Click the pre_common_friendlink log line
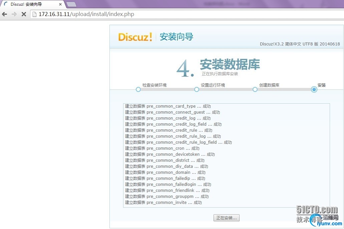The width and height of the screenshot is (344, 229). point(167,191)
